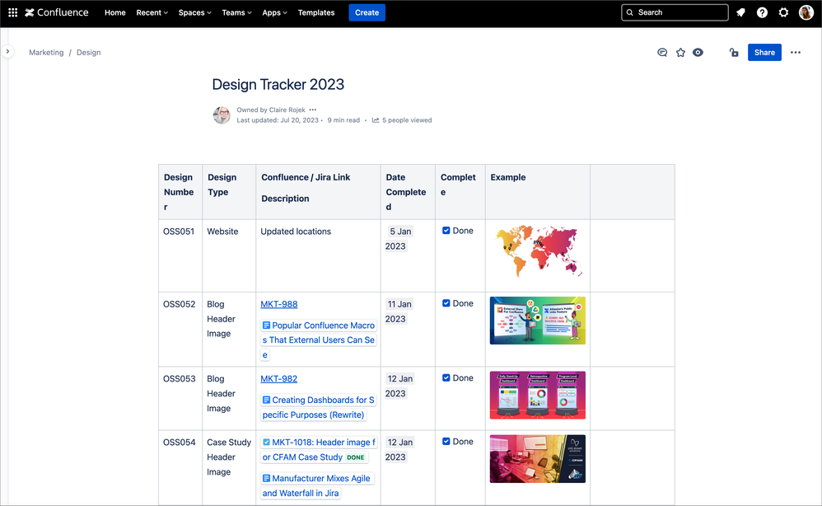Open Confluence settings gear icon

783,12
